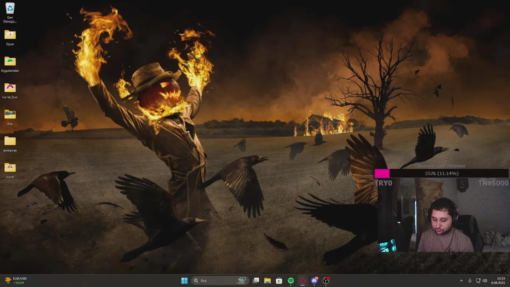
Task: Click the microphone tray icon
Action: (x=470, y=281)
